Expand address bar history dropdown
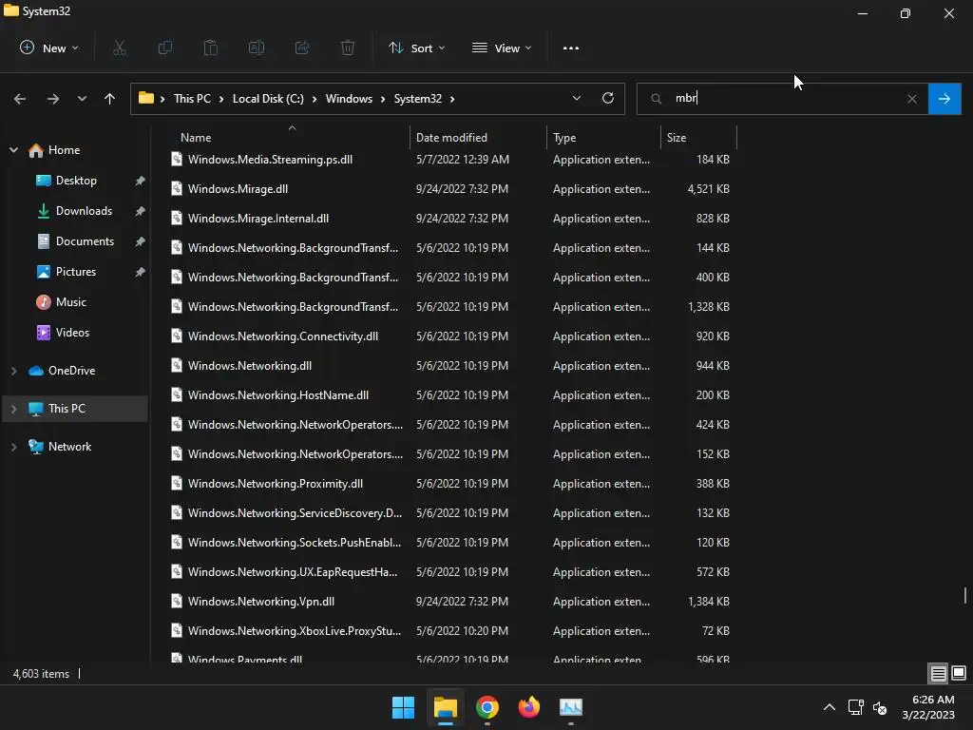973x730 pixels. [x=577, y=98]
